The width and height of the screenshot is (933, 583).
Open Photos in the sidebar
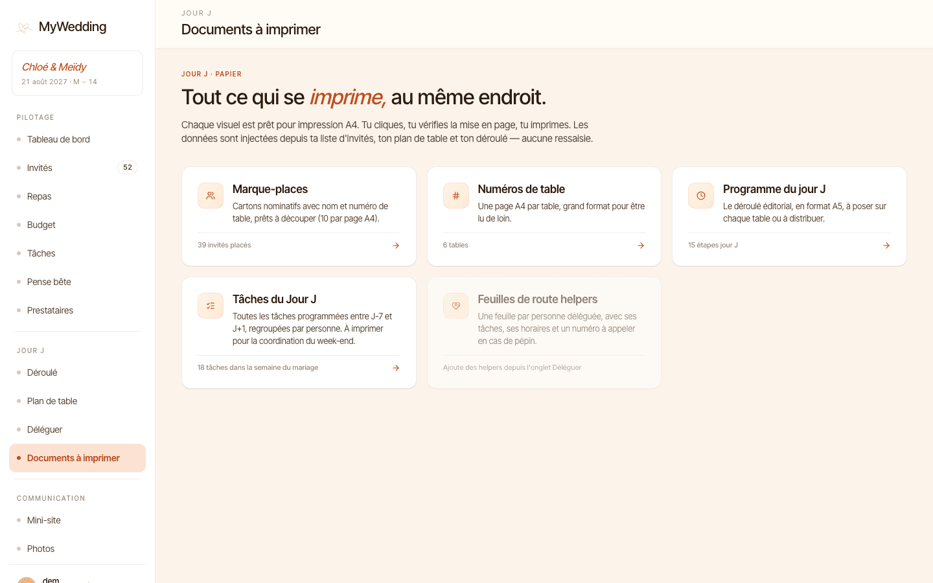point(77,549)
